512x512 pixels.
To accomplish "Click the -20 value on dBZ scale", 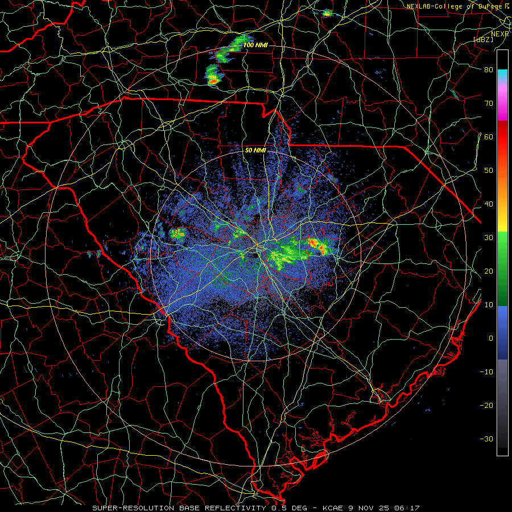I will pos(486,405).
